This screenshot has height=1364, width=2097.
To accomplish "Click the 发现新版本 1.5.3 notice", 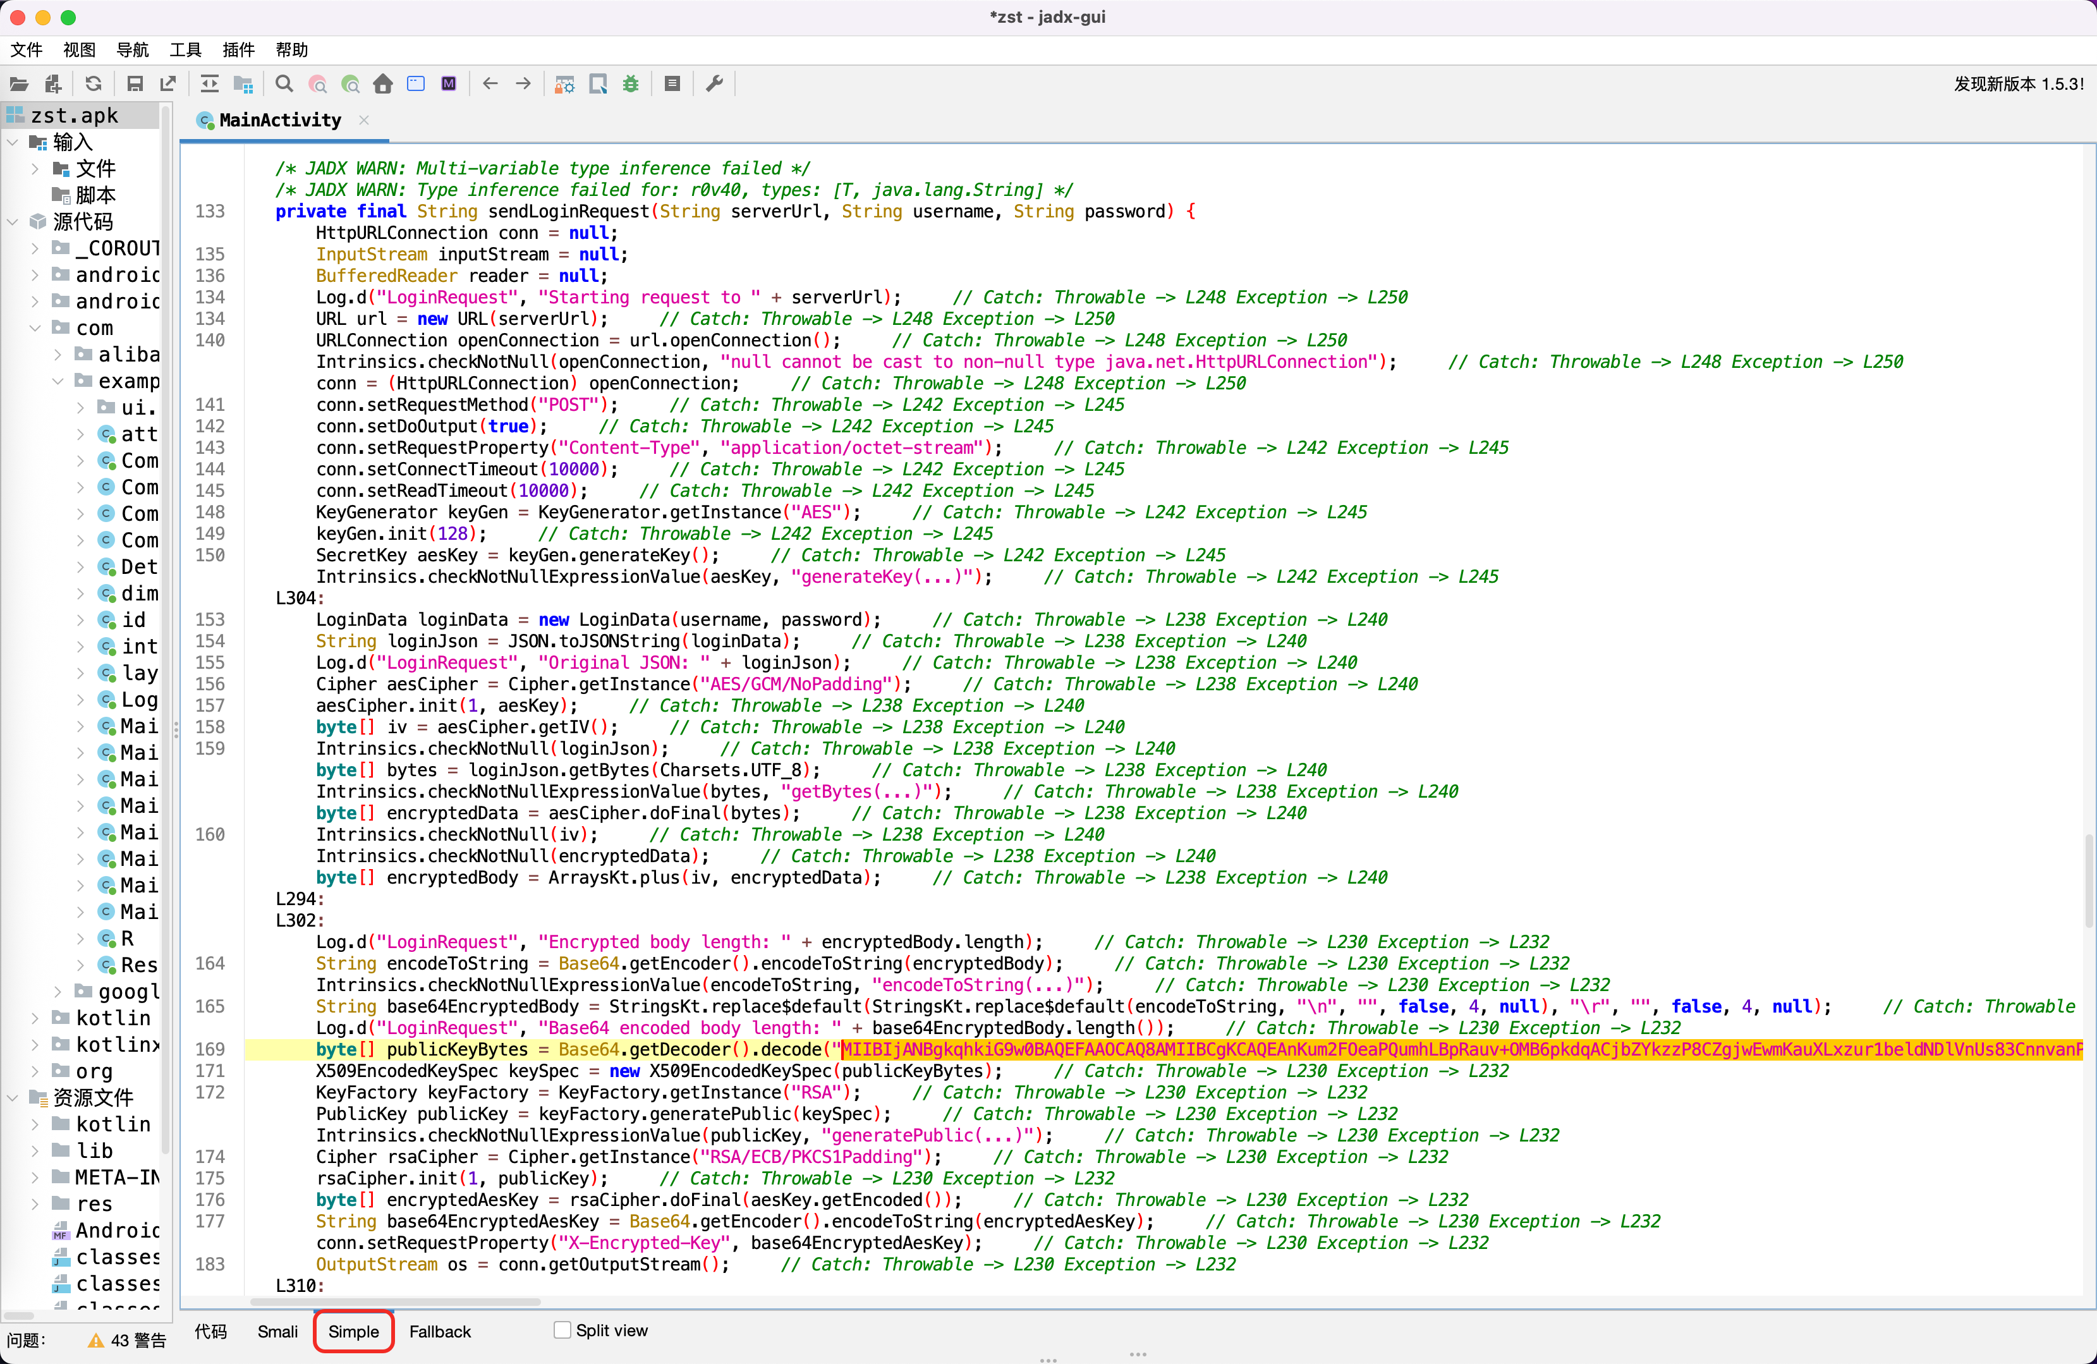I will (x=2018, y=85).
